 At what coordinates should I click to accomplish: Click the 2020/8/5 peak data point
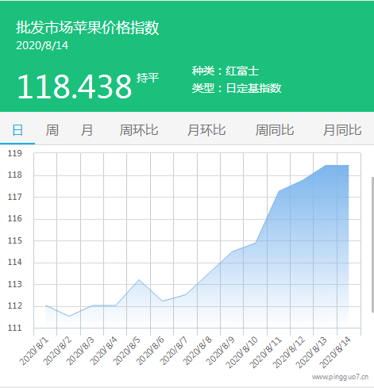point(139,279)
